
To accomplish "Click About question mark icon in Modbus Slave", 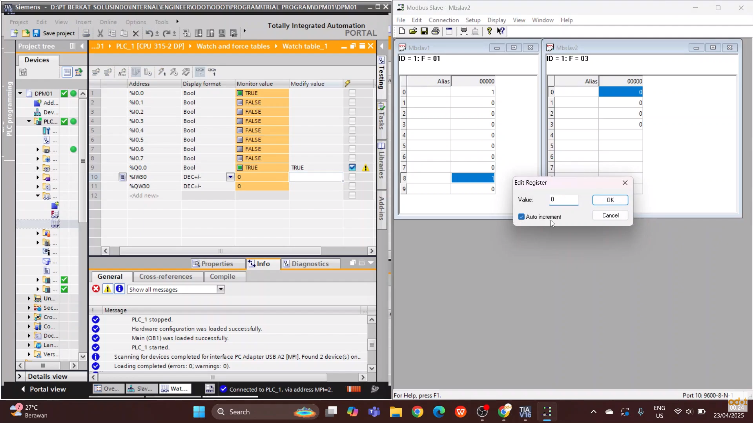I will tap(489, 31).
